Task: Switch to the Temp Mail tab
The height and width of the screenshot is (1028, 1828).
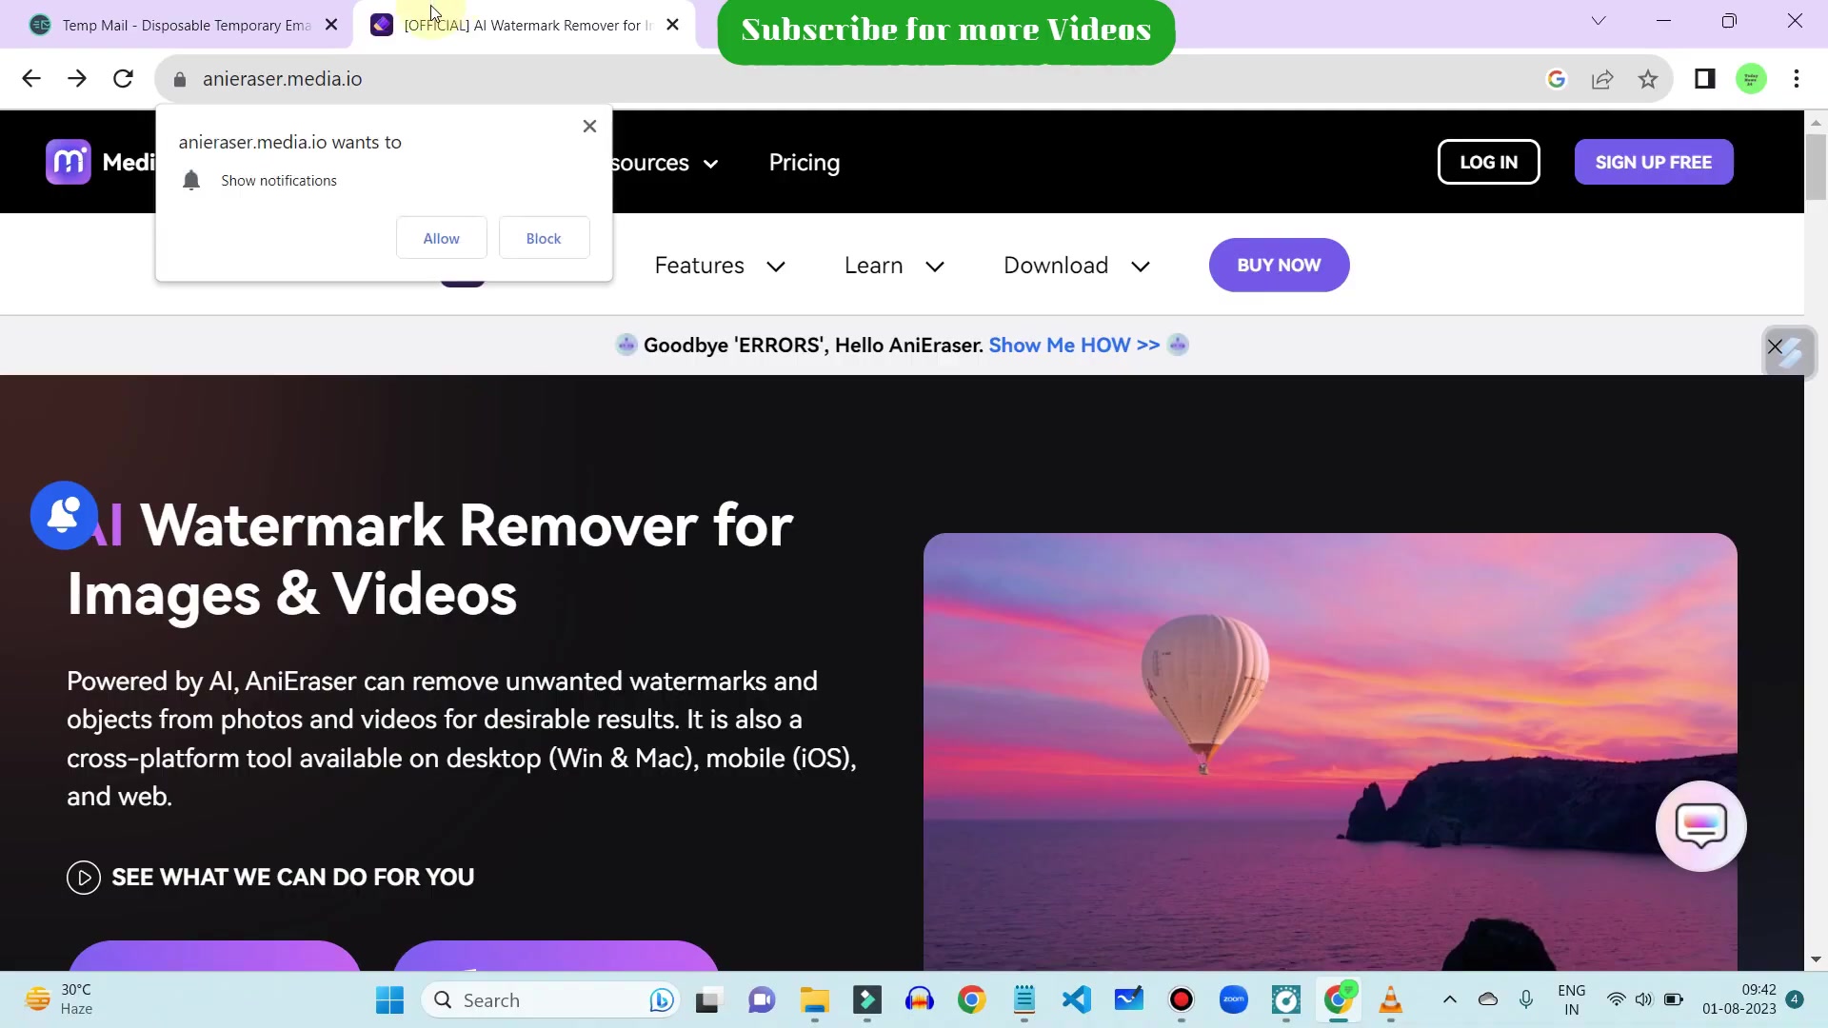Action: coord(171,25)
